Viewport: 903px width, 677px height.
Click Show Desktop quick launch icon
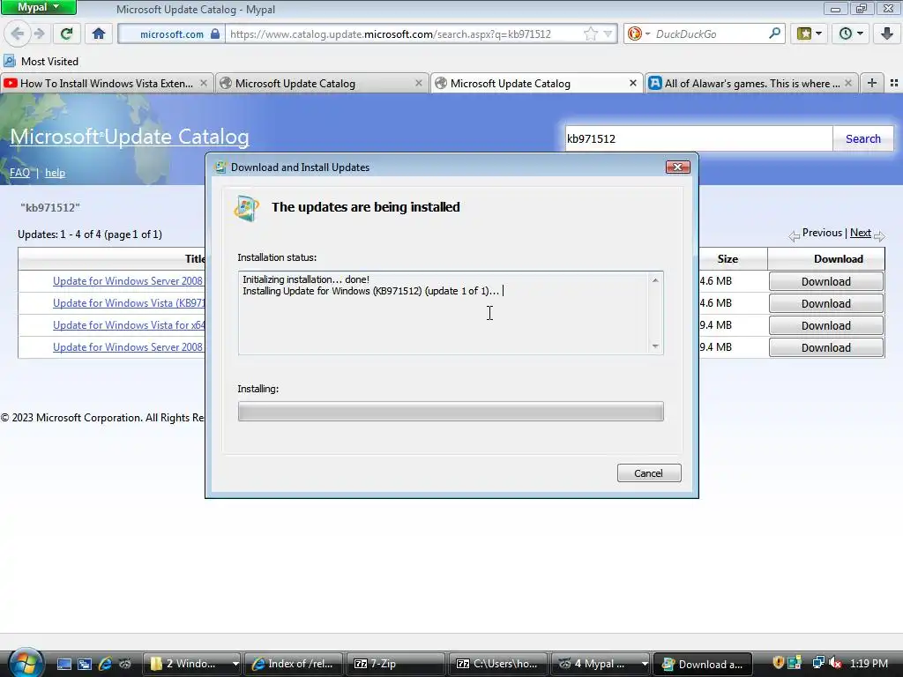coord(64,664)
